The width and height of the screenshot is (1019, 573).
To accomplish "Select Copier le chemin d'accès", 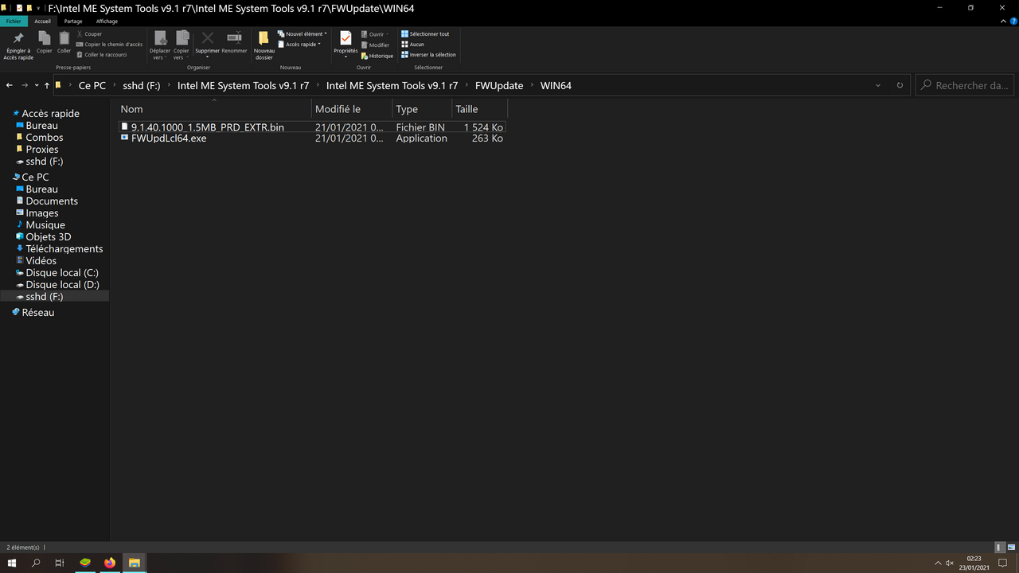I will point(109,45).
